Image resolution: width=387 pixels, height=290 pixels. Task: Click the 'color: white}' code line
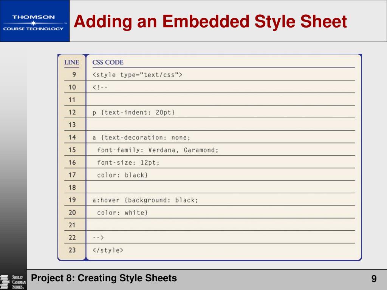point(122,213)
